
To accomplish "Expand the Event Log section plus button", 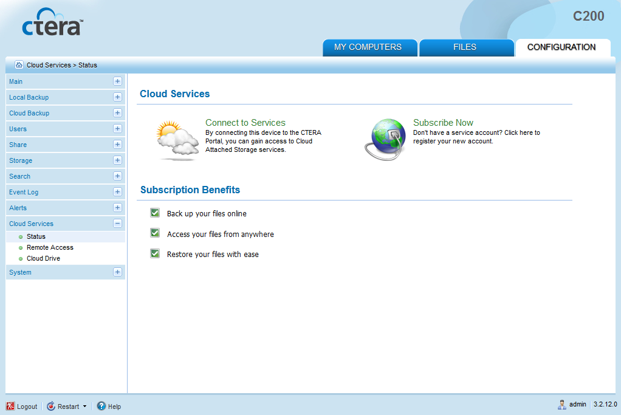I will pyautogui.click(x=117, y=191).
